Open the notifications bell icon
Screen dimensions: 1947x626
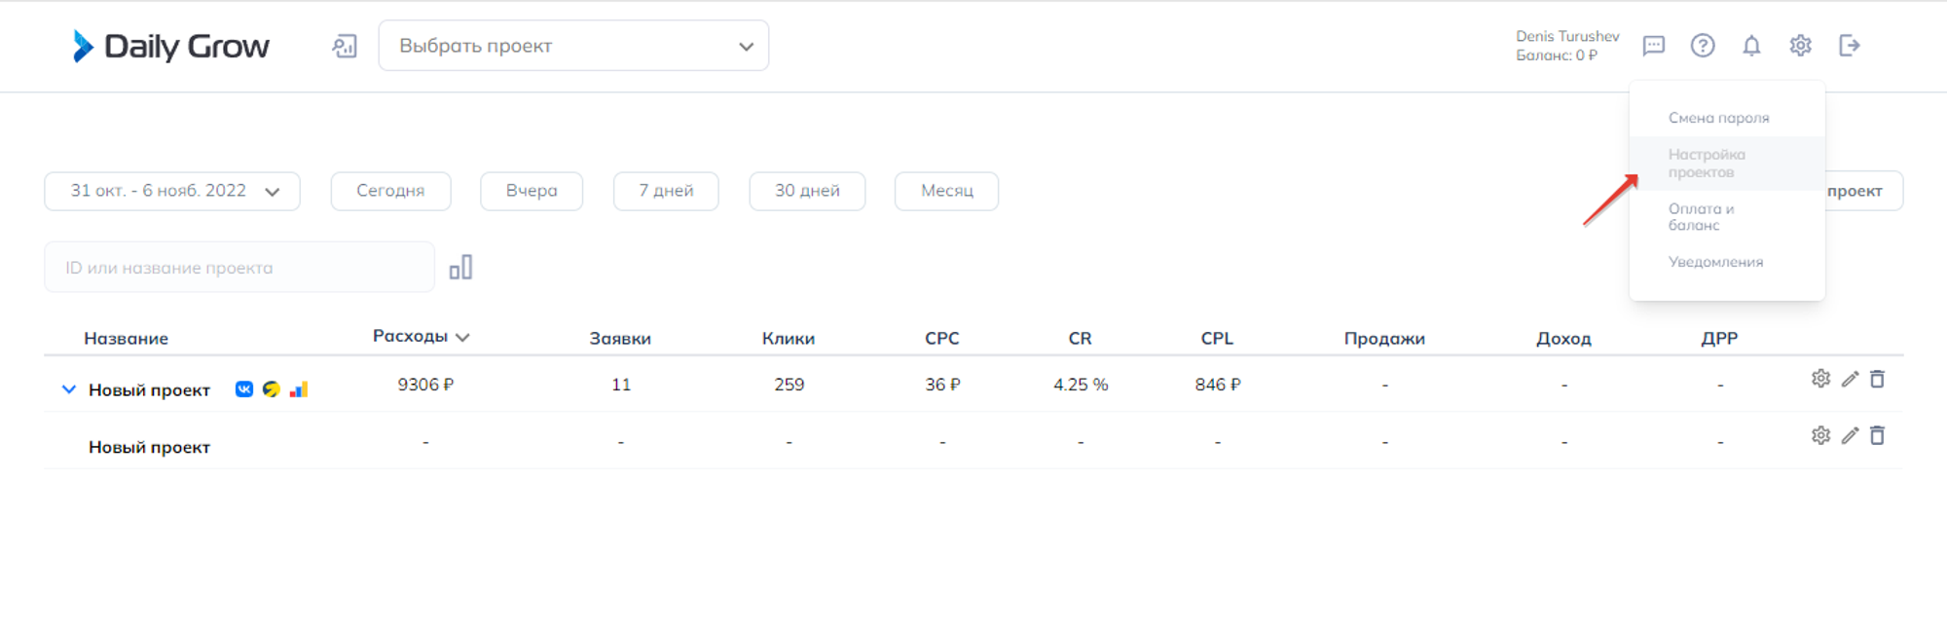[x=1750, y=46]
